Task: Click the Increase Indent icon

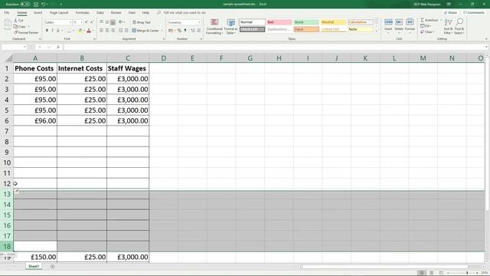Action: [126, 31]
